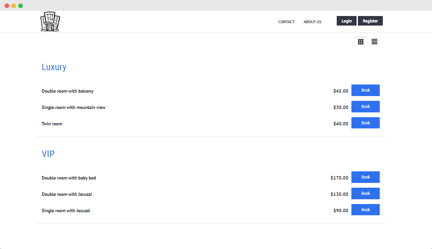
Task: Book the Single room with mountain view
Action: (365, 107)
